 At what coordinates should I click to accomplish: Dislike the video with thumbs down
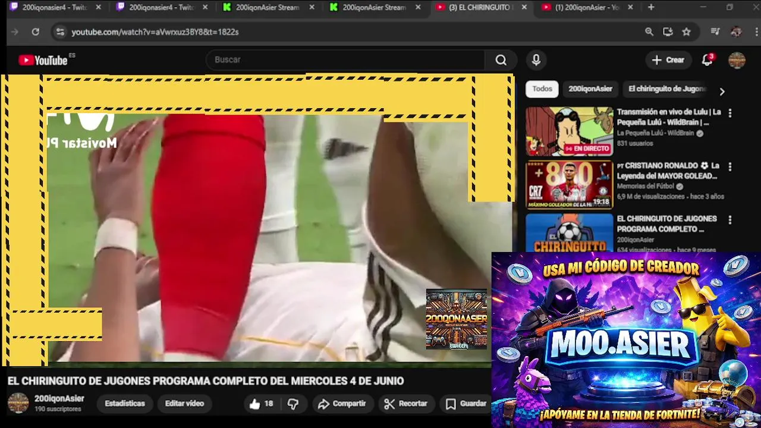tap(293, 404)
